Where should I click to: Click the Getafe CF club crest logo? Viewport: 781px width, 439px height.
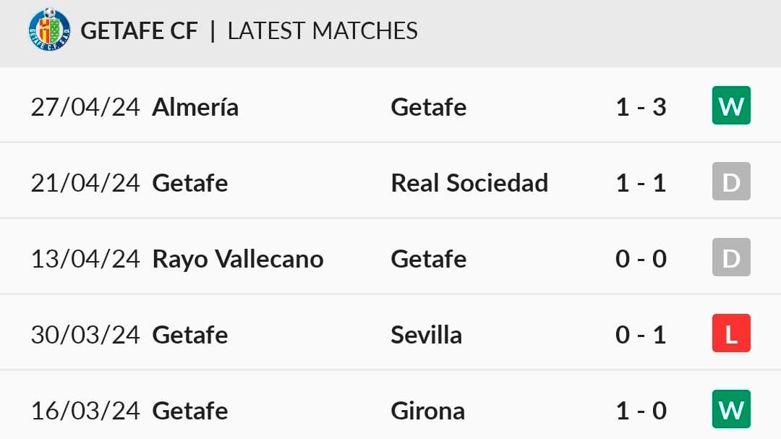coord(49,30)
